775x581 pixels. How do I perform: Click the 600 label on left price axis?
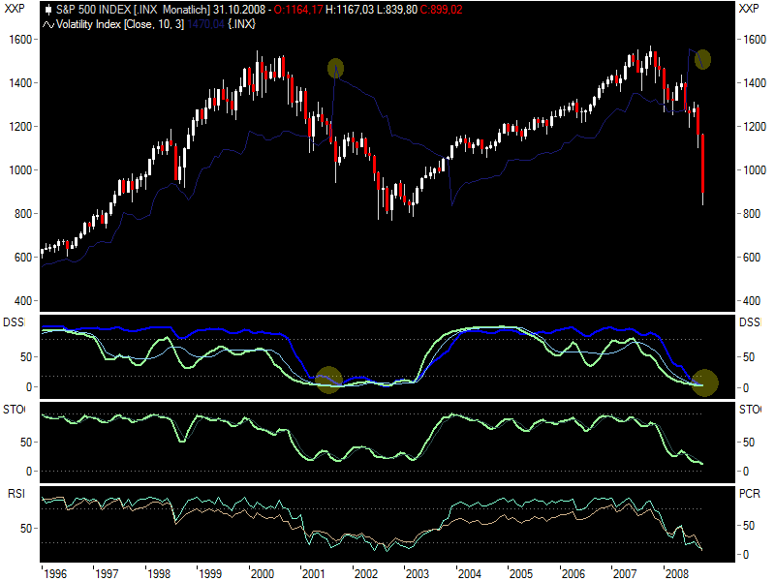click(23, 257)
